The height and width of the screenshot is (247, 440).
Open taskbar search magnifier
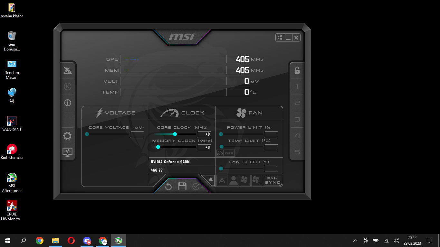pyautogui.click(x=23, y=241)
